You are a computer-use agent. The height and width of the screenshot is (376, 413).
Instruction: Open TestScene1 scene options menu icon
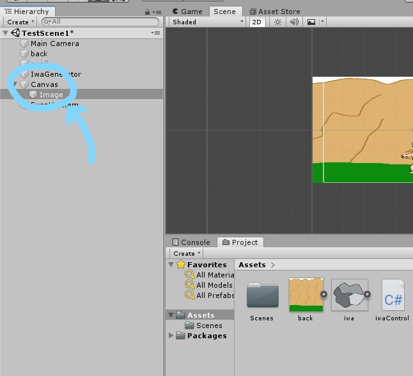tap(155, 33)
